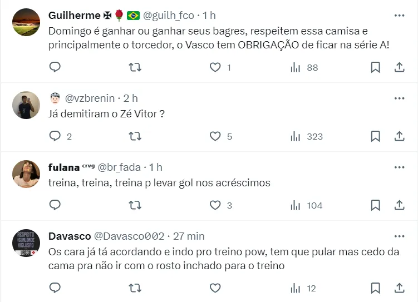Open Davasco's profile avatar
The width and height of the screenshot is (418, 302).
(26, 244)
